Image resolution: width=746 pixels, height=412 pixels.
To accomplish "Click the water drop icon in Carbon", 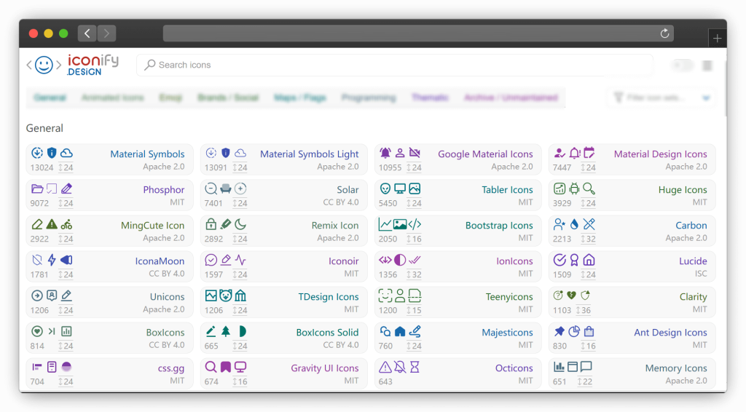I will 574,224.
